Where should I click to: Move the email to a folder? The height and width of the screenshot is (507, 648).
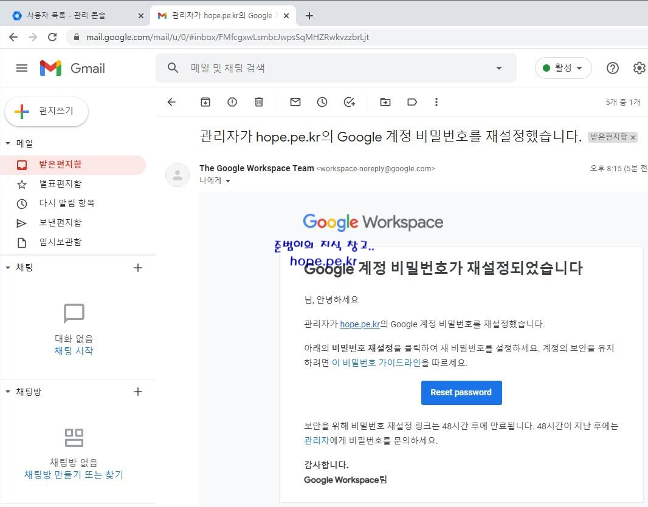tap(385, 102)
